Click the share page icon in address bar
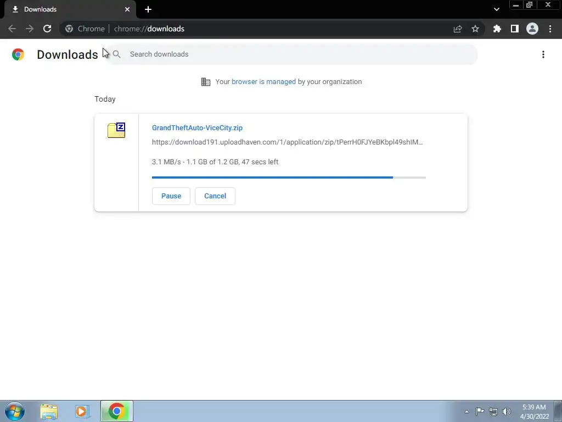562x422 pixels. [458, 29]
